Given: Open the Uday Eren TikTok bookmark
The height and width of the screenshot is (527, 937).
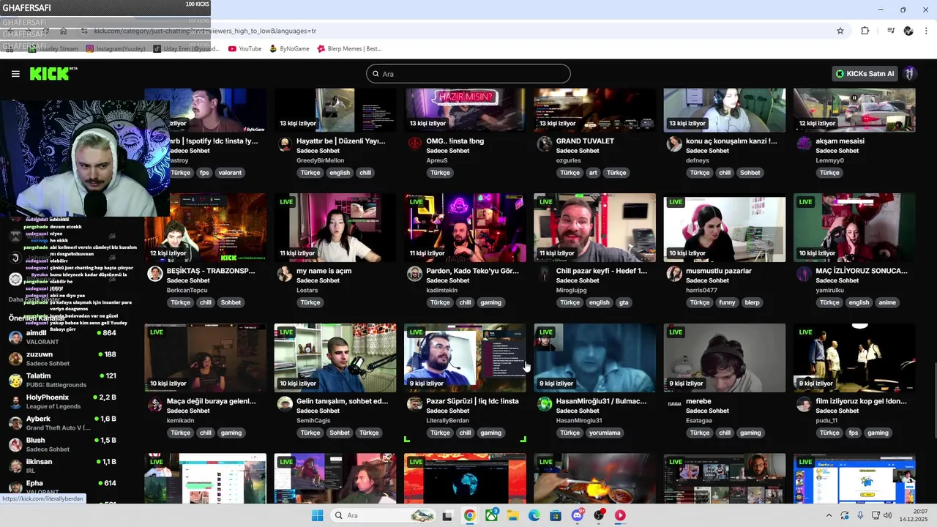Looking at the screenshot, I should (x=186, y=49).
